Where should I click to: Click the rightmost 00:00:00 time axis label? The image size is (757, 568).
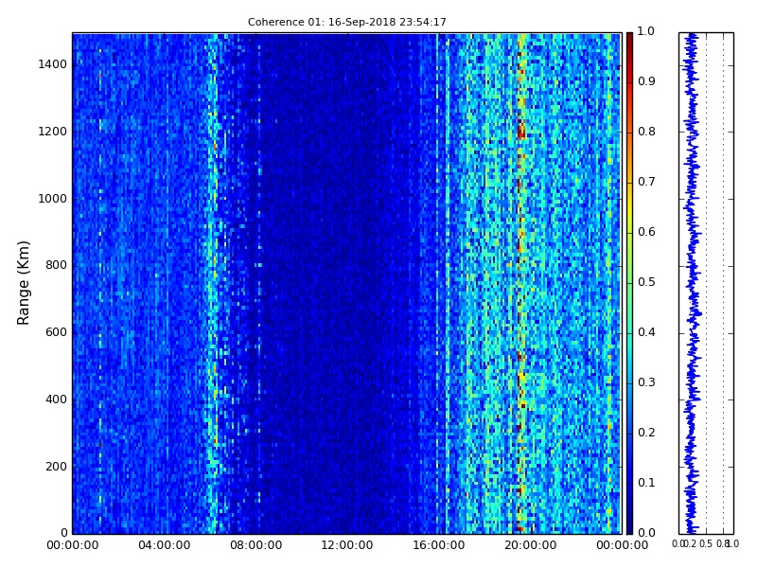tap(622, 545)
